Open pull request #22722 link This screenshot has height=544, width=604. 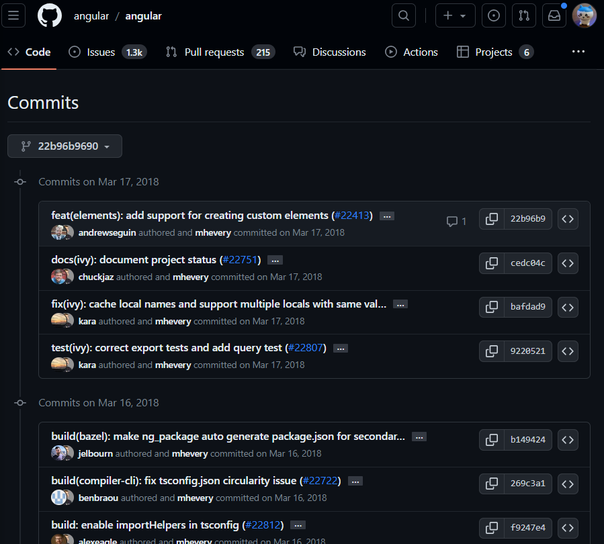(320, 480)
